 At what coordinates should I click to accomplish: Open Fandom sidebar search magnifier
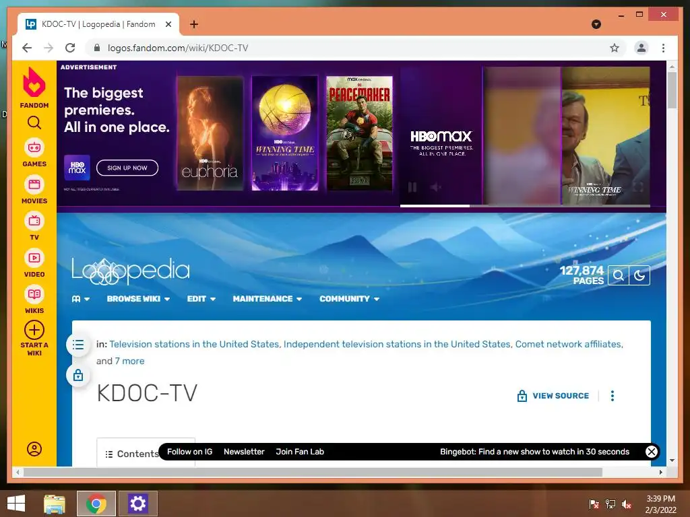(34, 123)
